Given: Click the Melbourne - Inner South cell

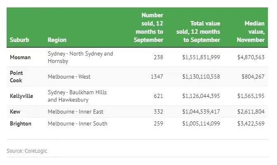Looking at the screenshot, I should 77,123.
